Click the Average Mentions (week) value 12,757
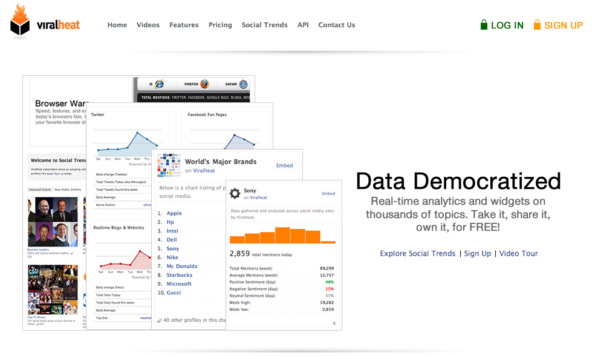The image size is (595, 356). point(327,275)
